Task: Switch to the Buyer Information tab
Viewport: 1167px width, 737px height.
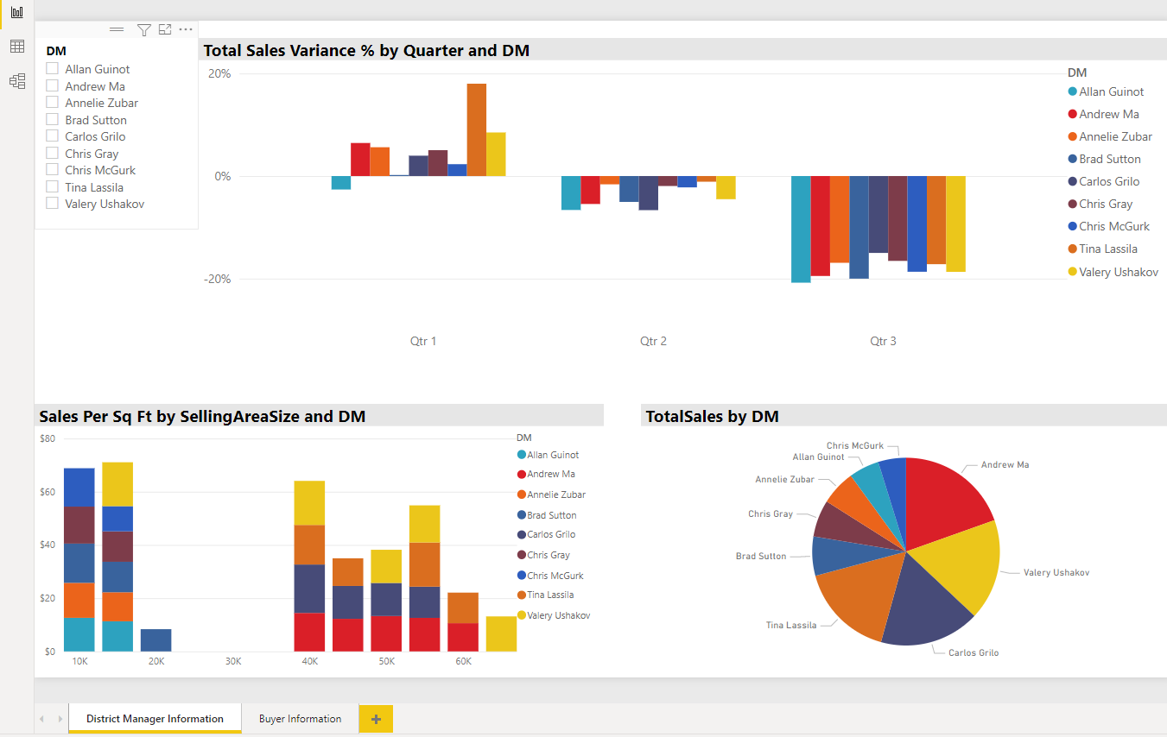Action: [x=300, y=719]
